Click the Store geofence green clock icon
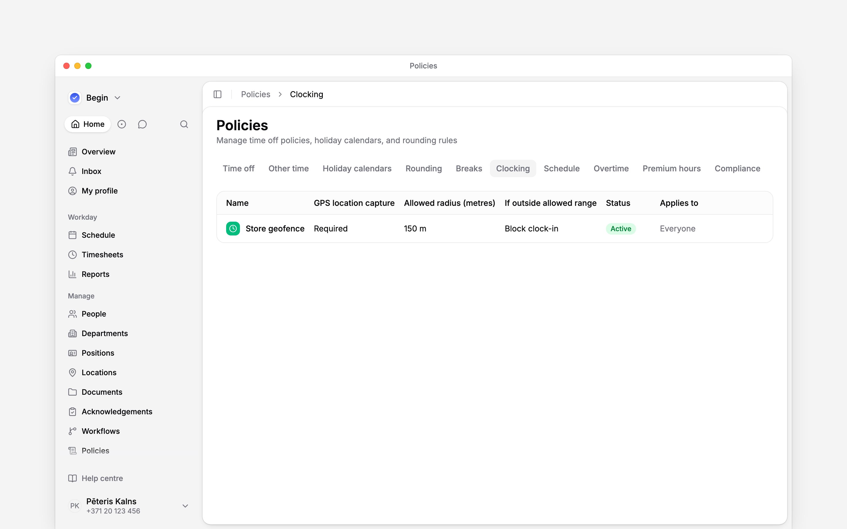 point(233,229)
